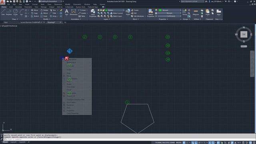
Task: Click the AutoCAD application menu logo
Action: (2, 2)
